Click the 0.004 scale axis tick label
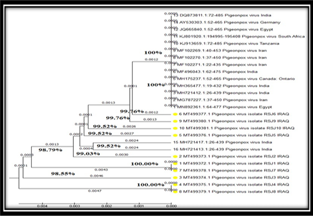The width and height of the screenshot is (313, 216). point(43,206)
